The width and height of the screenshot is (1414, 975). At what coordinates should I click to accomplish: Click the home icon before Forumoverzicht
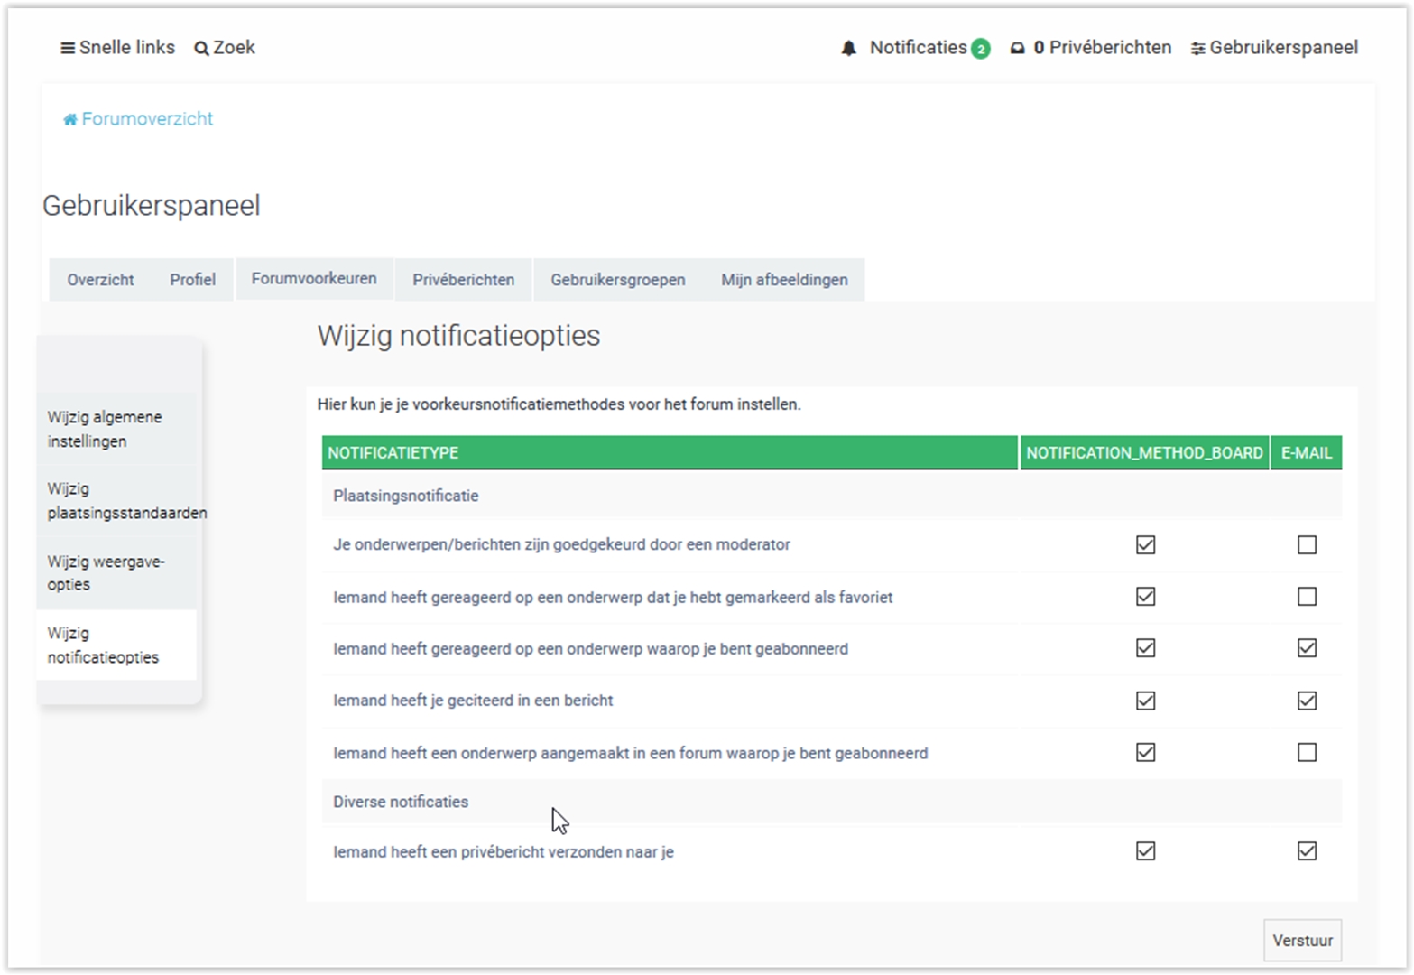click(69, 119)
